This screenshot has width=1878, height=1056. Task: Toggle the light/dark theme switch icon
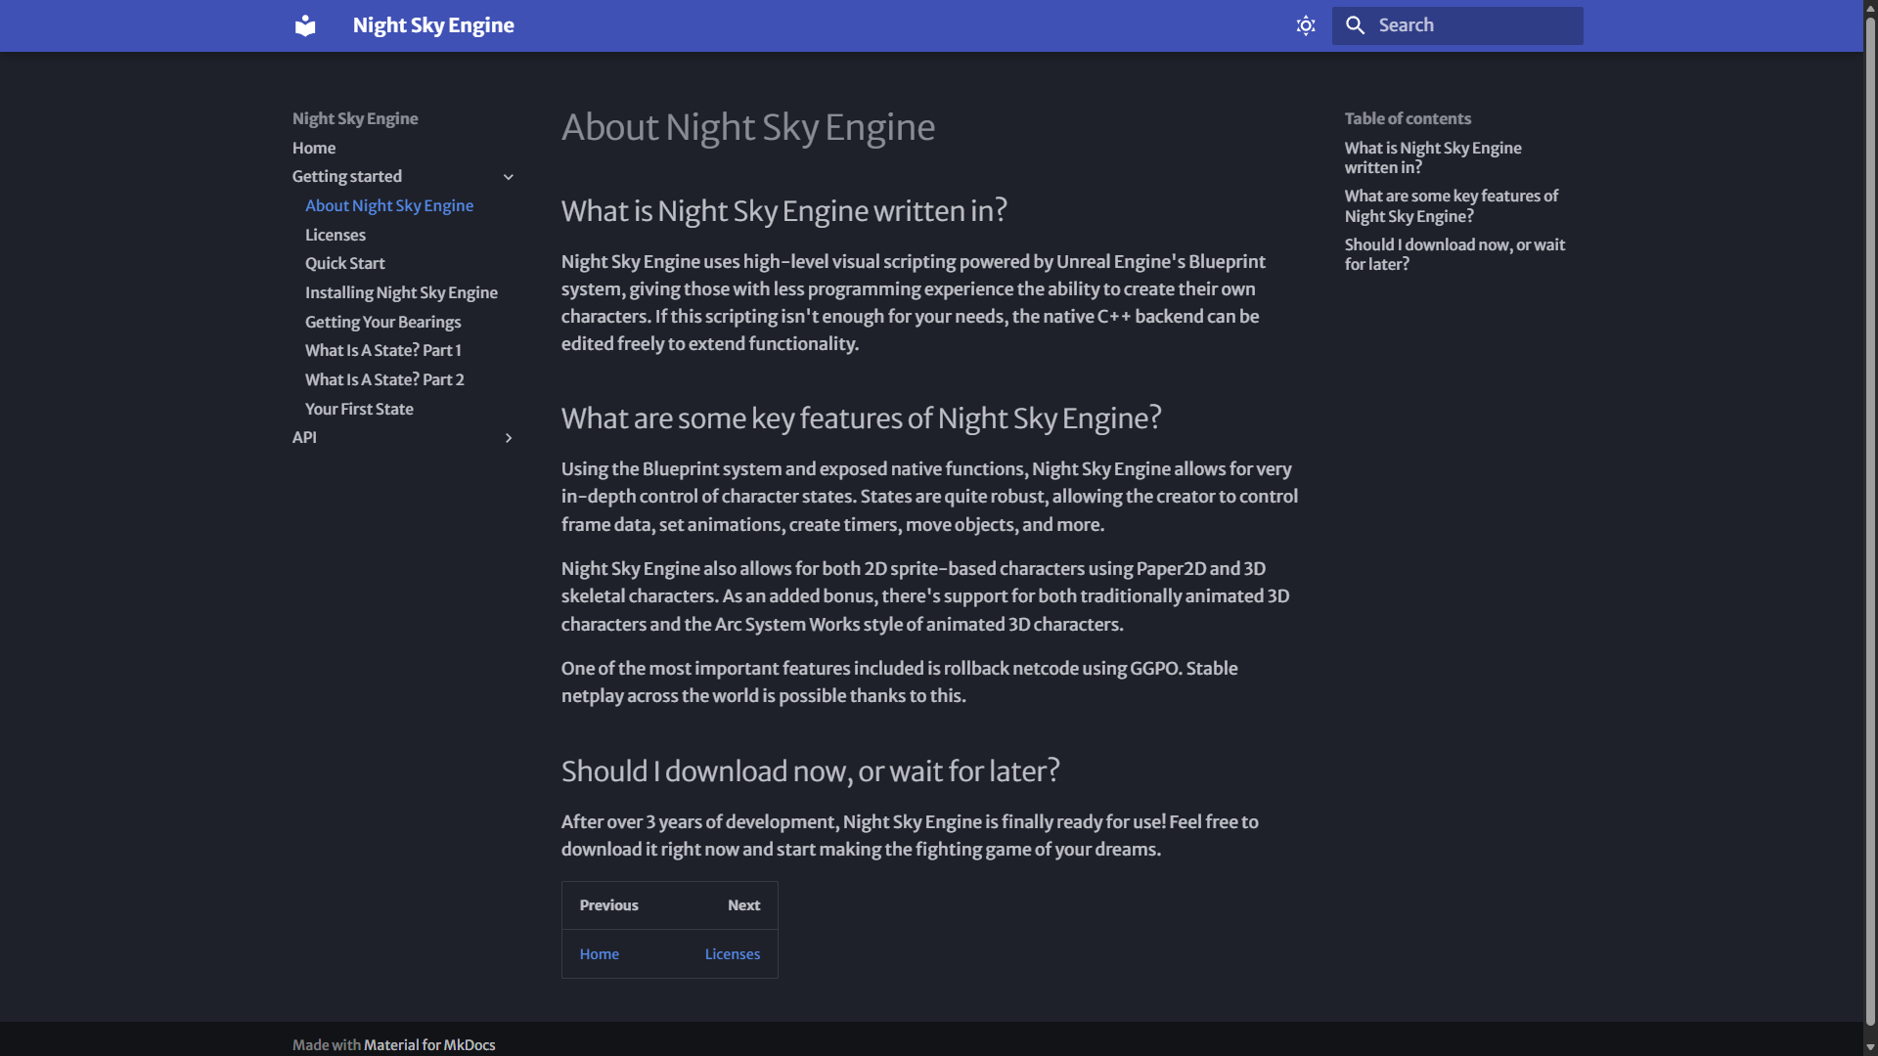[1306, 25]
